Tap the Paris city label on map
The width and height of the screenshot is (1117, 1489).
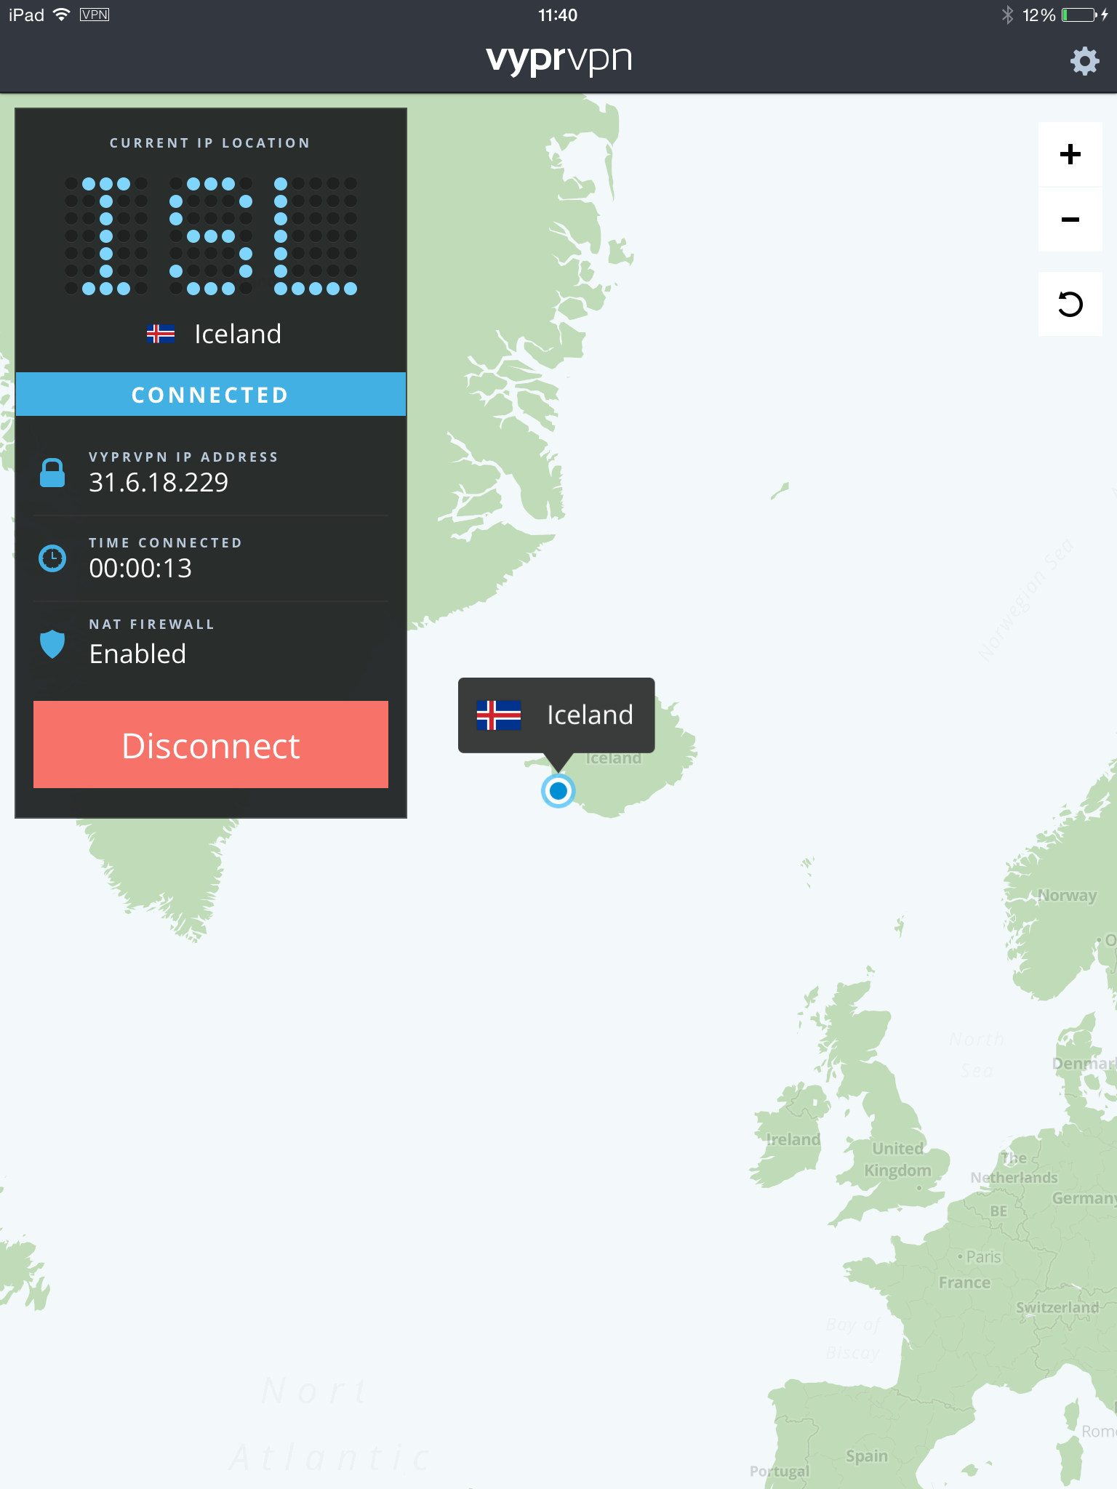(x=983, y=1256)
